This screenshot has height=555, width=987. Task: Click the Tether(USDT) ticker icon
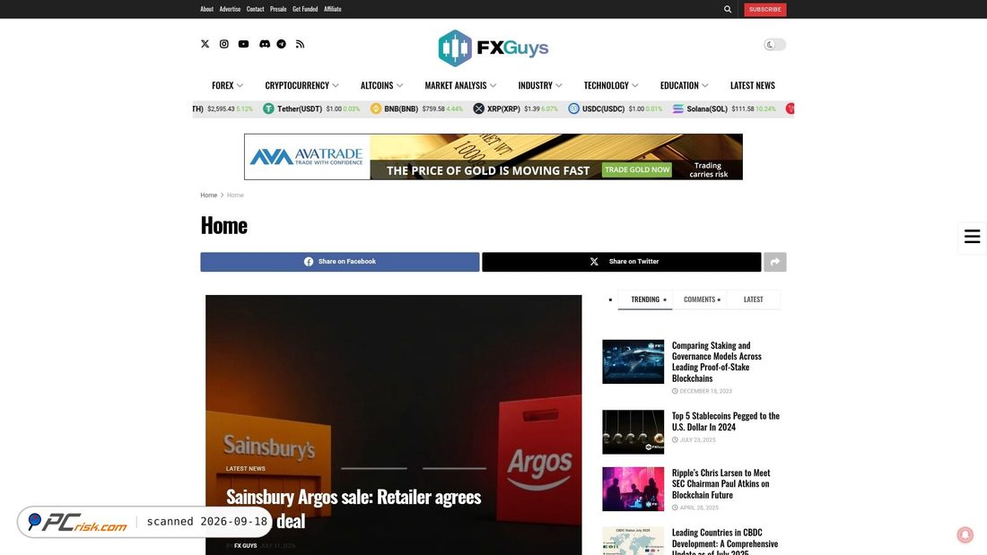click(x=268, y=108)
